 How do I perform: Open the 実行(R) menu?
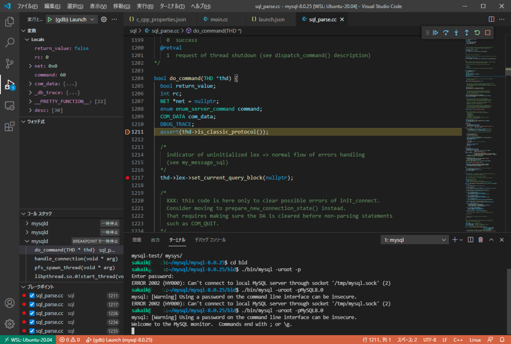tap(146, 6)
